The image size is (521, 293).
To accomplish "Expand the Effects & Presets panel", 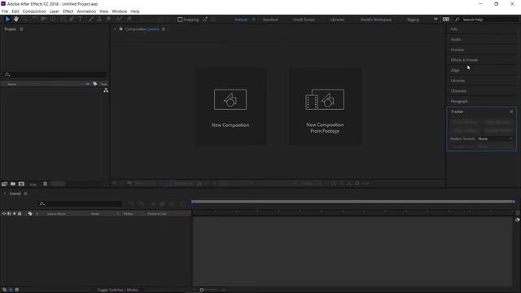I will click(x=465, y=59).
